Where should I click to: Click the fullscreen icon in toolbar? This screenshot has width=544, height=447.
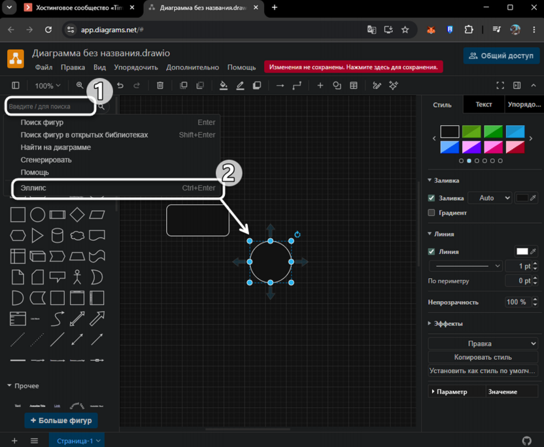pyautogui.click(x=500, y=86)
